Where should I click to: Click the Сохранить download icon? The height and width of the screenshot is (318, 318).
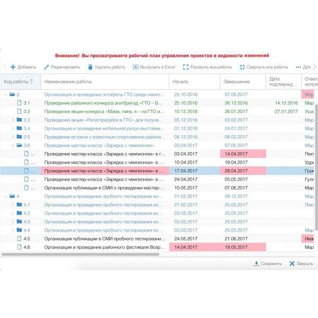tap(257, 263)
